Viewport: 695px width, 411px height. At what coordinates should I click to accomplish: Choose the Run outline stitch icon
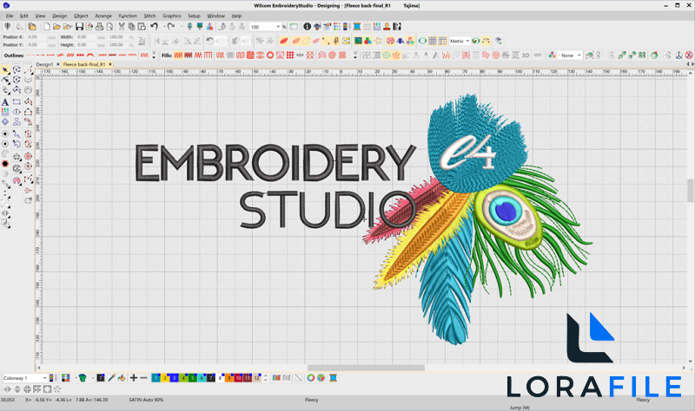[31, 55]
